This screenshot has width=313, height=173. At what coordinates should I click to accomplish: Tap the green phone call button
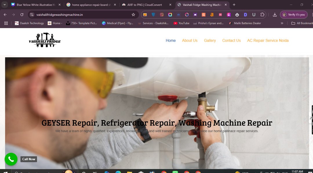tap(11, 159)
